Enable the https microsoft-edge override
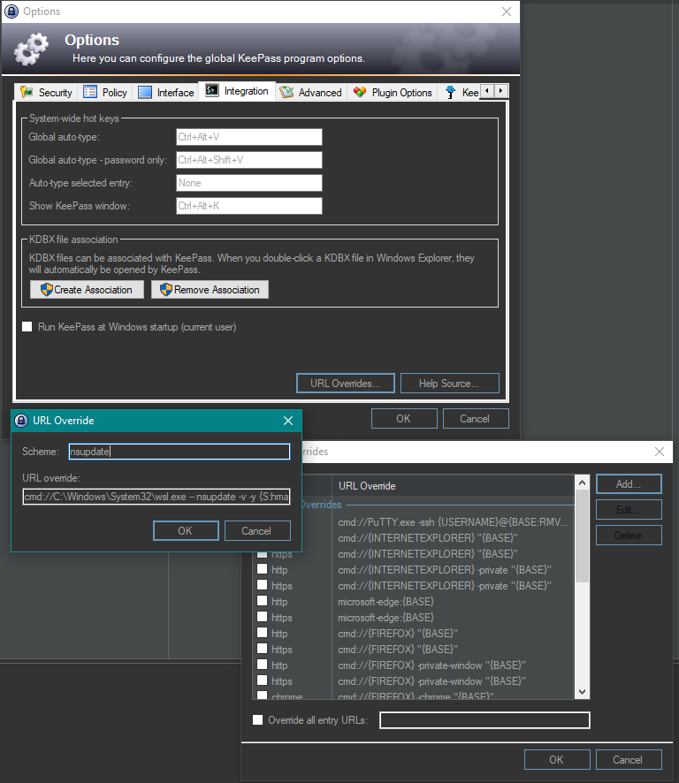 click(x=262, y=617)
